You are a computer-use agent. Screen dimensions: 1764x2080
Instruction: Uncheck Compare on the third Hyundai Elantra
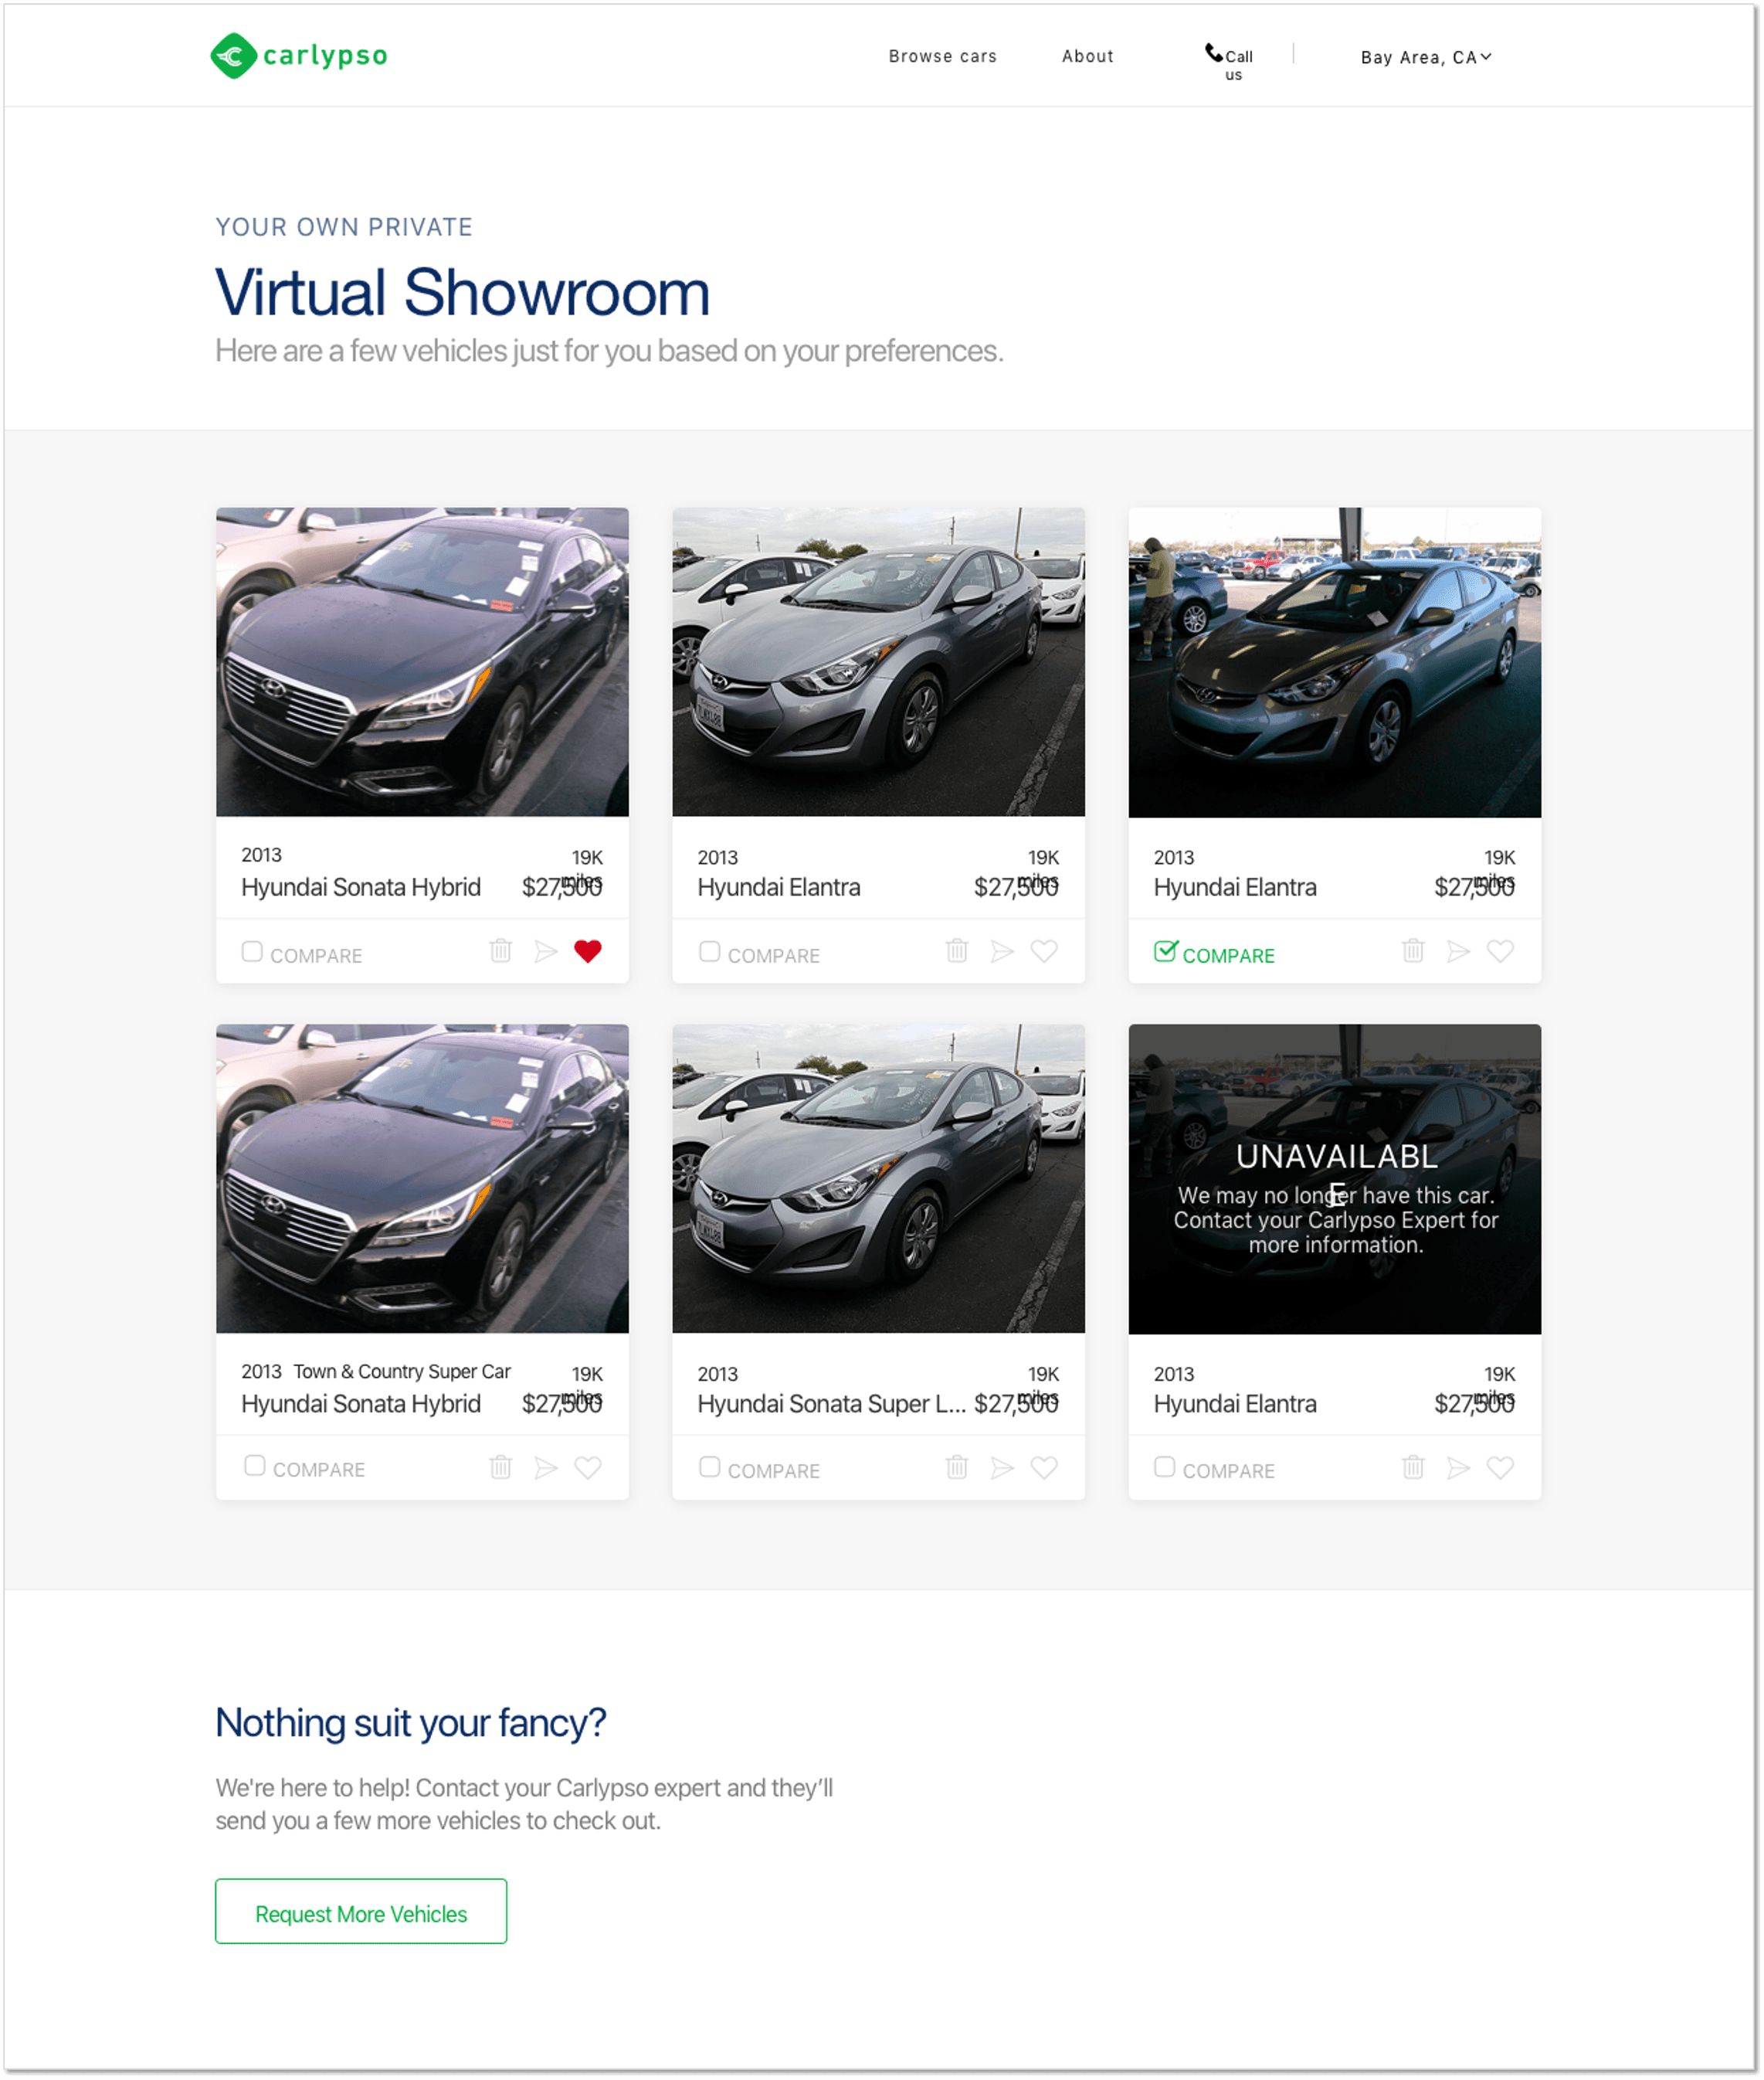(1166, 950)
